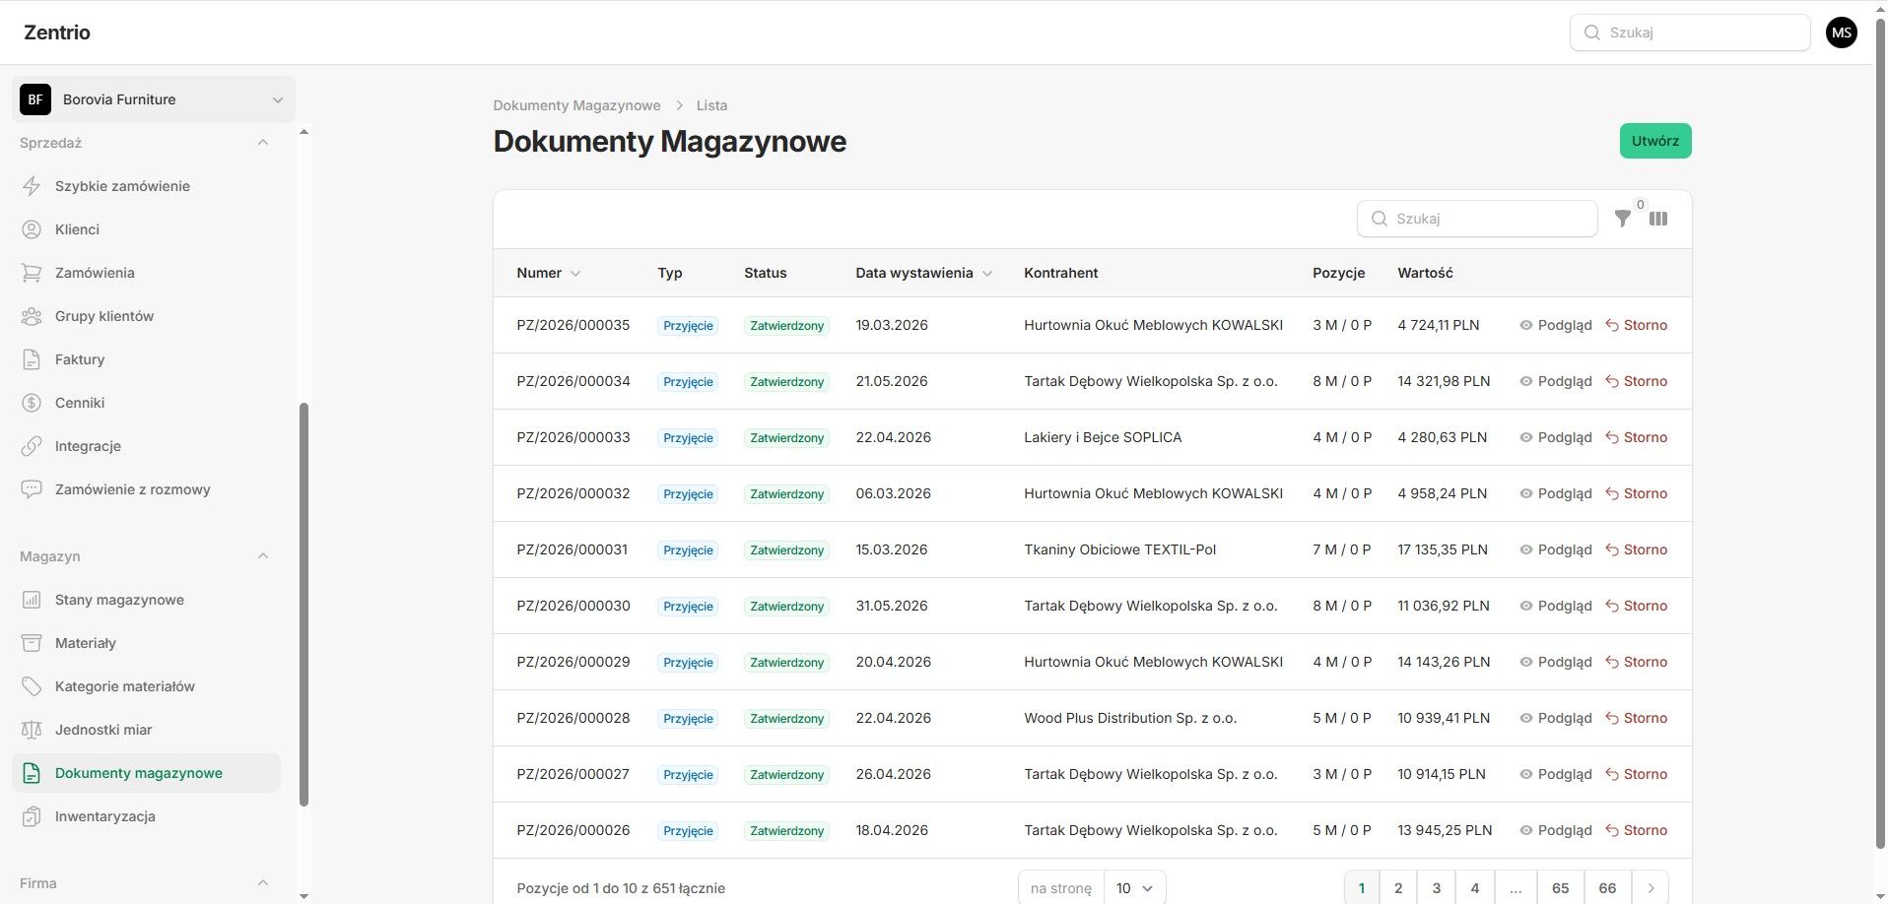The height and width of the screenshot is (904, 1888).
Task: Click the Cenniki dollar icon
Action: tap(32, 403)
